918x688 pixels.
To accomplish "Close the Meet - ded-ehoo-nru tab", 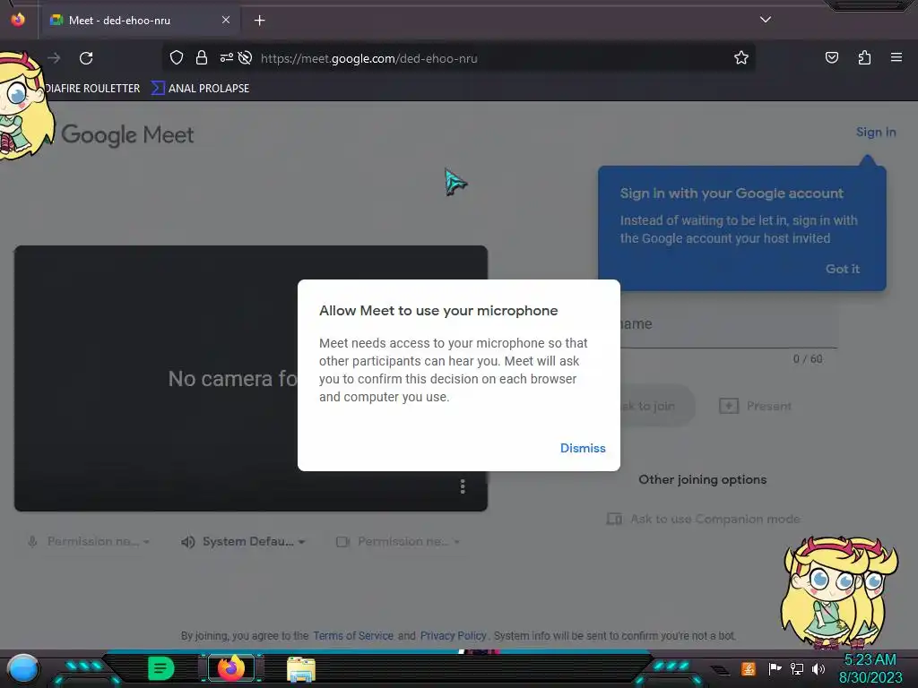I will coord(225,20).
